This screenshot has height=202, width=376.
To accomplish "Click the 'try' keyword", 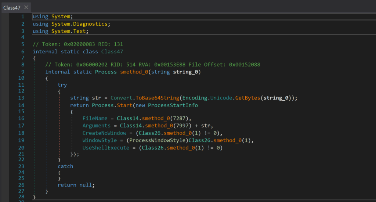I will (62, 85).
